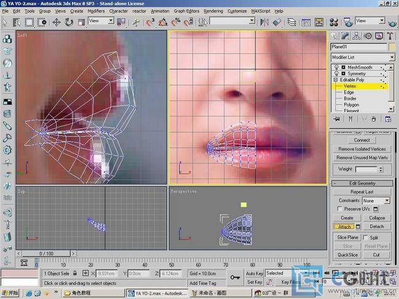This screenshot has width=399, height=299.
Task: Toggle MeshSmooth modifier lightbulb
Action: (336, 67)
